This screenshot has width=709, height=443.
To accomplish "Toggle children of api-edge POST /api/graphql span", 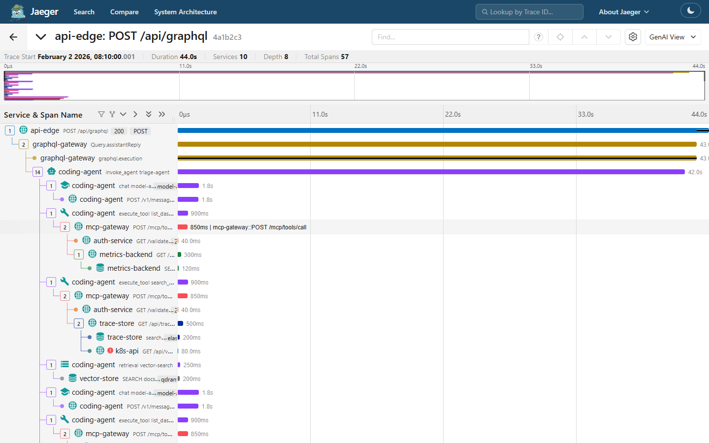I will click(10, 130).
